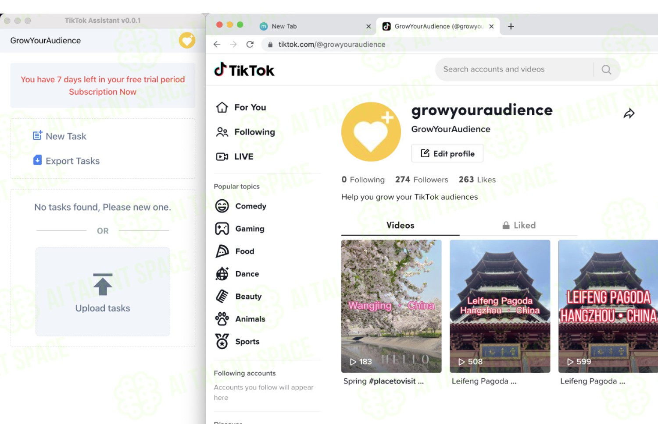Click the Comedy topic label

tap(251, 206)
